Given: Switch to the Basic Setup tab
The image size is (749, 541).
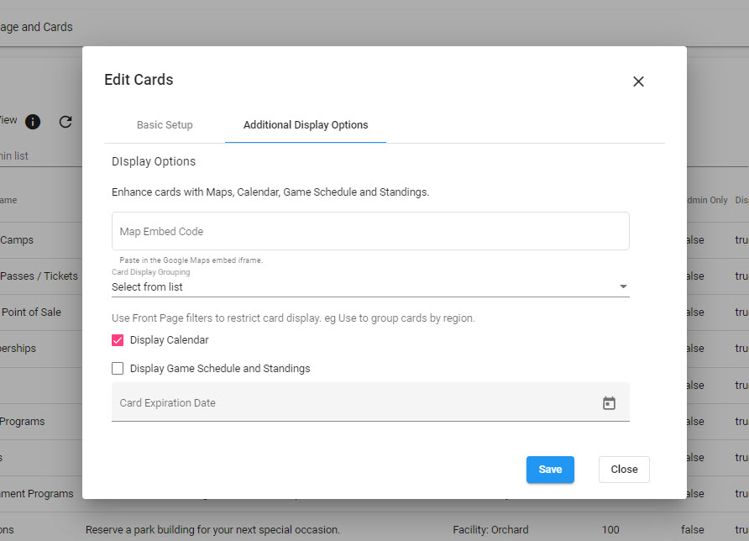Looking at the screenshot, I should click(165, 125).
